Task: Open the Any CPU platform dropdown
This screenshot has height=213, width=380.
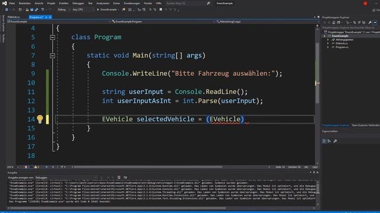Action: [83, 9]
